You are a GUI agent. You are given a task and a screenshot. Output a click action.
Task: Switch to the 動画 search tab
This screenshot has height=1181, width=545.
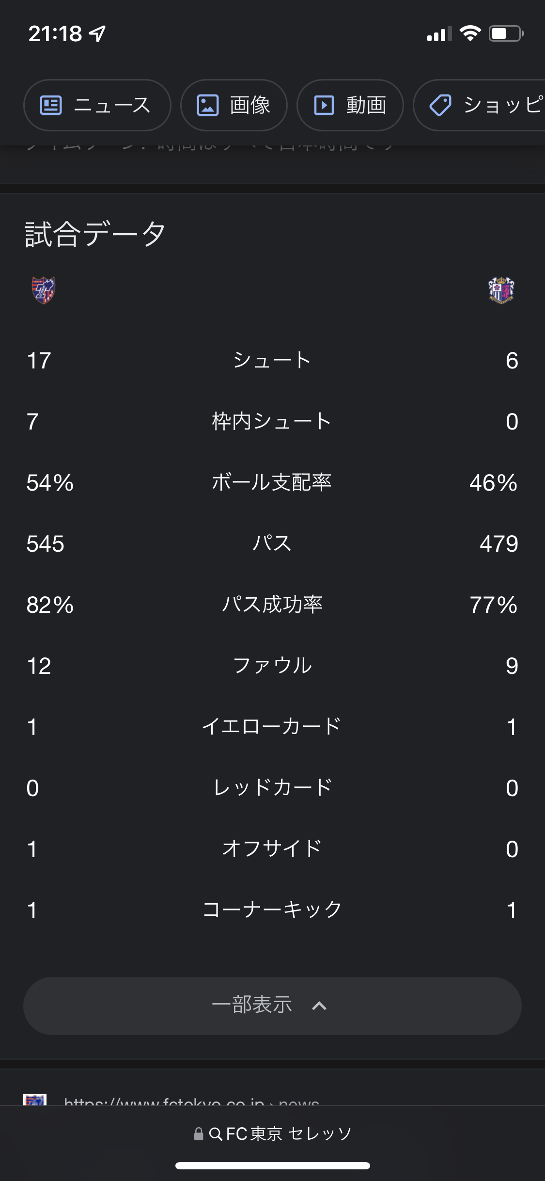pyautogui.click(x=350, y=105)
